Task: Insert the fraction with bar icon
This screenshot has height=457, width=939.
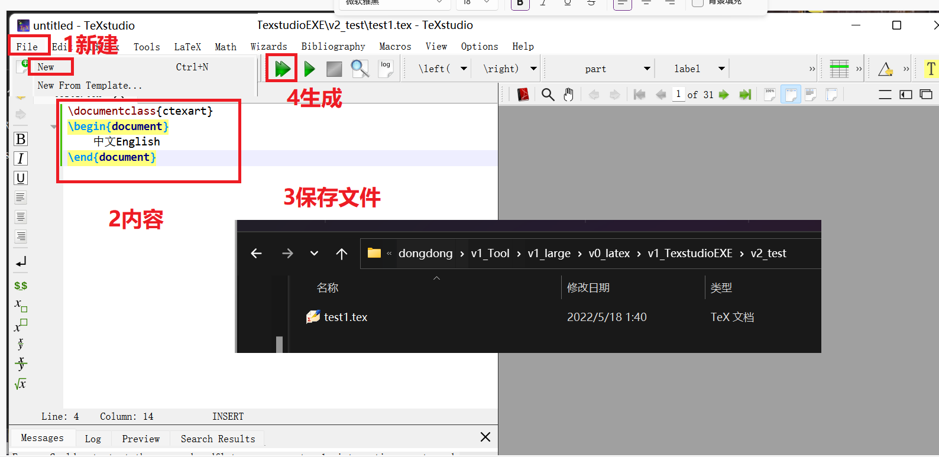Action: point(21,364)
